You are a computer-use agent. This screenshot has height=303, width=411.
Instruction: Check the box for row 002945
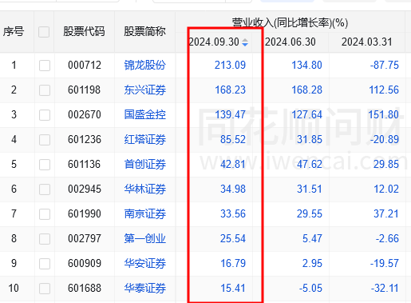pos(45,189)
